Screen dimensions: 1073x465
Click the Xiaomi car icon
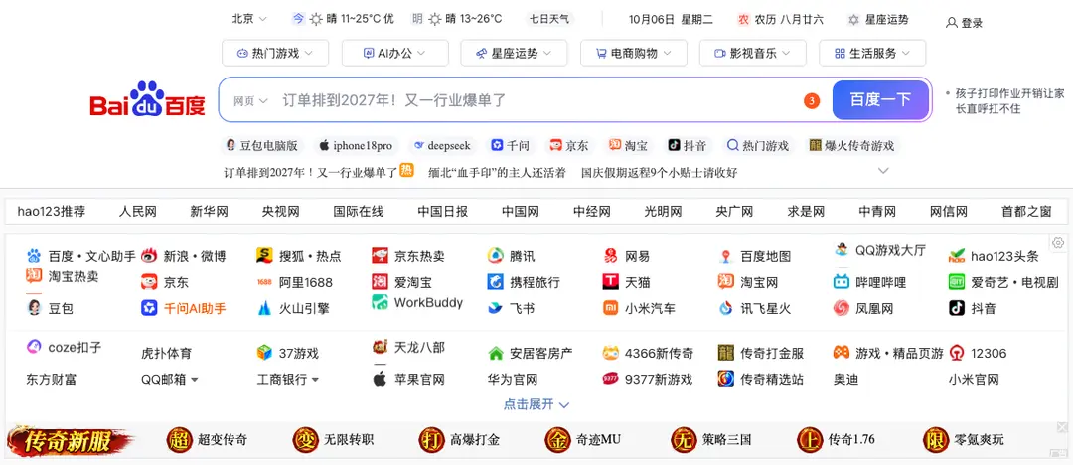pyautogui.click(x=610, y=308)
